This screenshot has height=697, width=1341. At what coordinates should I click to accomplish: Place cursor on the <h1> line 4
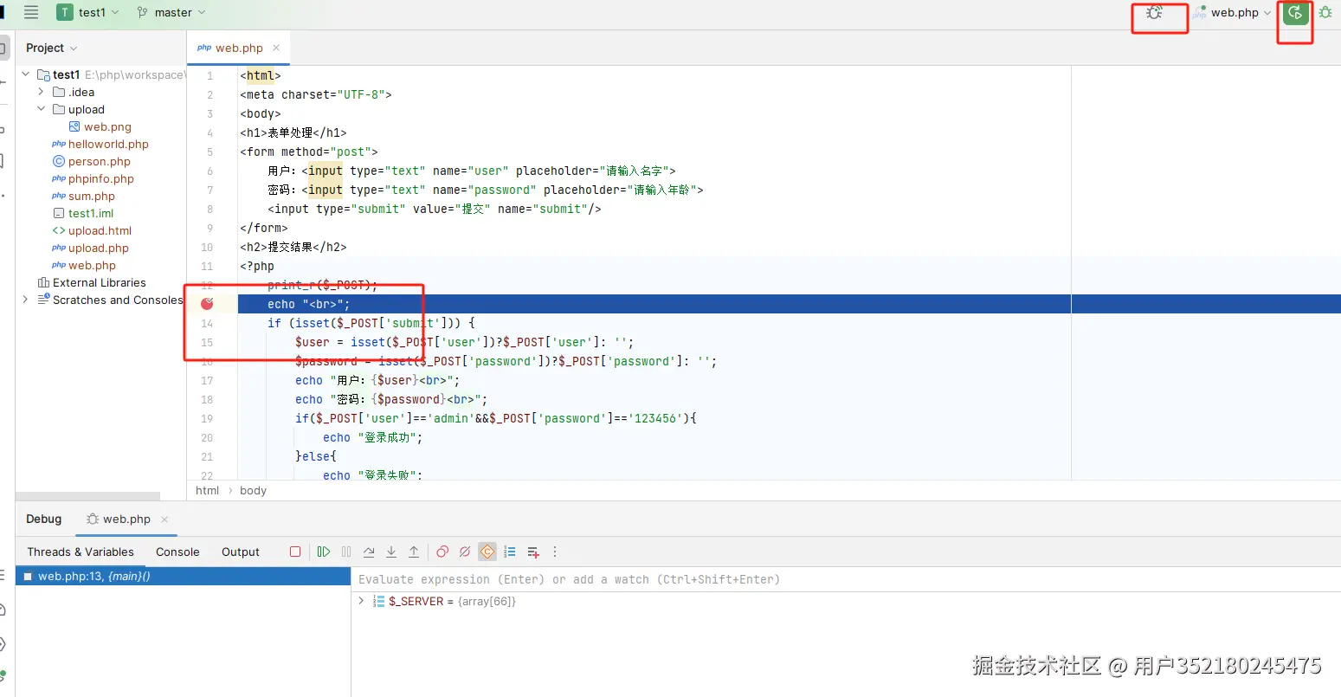click(293, 132)
